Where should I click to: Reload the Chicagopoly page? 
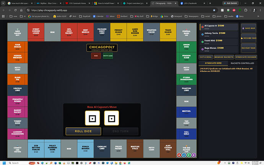click(x=15, y=10)
